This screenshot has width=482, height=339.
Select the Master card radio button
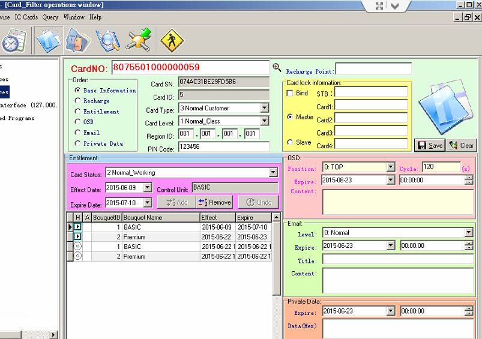click(290, 117)
